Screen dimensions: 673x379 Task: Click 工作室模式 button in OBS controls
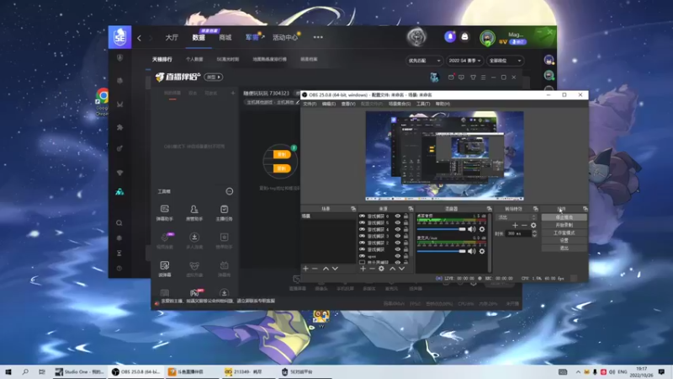pos(564,233)
